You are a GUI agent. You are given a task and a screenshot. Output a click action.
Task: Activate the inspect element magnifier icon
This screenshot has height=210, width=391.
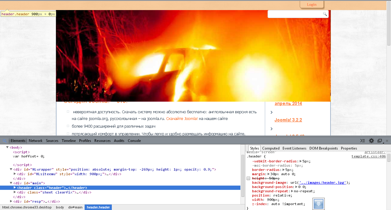pos(5,141)
